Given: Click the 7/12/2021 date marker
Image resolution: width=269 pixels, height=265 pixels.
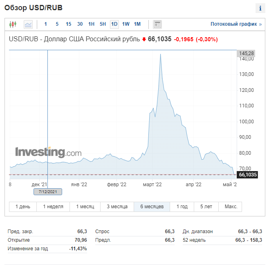Looking at the screenshot, I should [x=48, y=192].
